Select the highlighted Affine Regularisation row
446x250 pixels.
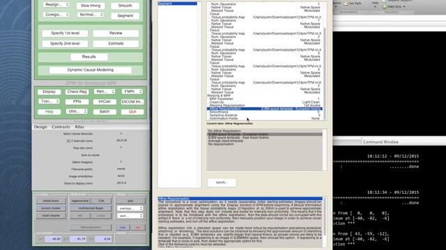(x=265, y=108)
